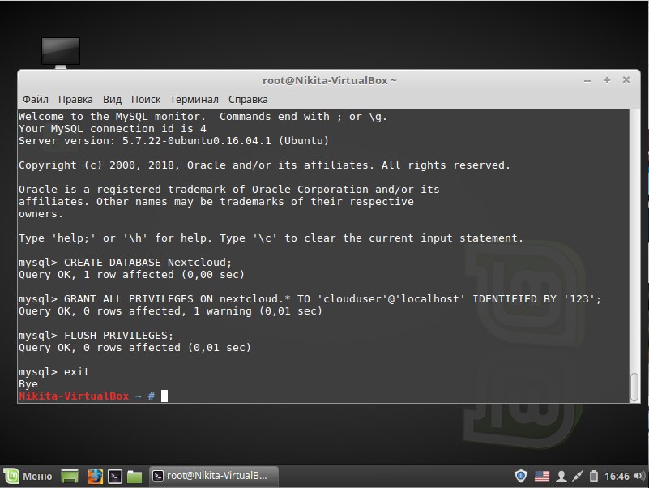Click the show desktop icon in panel
Image resolution: width=649 pixels, height=488 pixels.
click(x=70, y=477)
